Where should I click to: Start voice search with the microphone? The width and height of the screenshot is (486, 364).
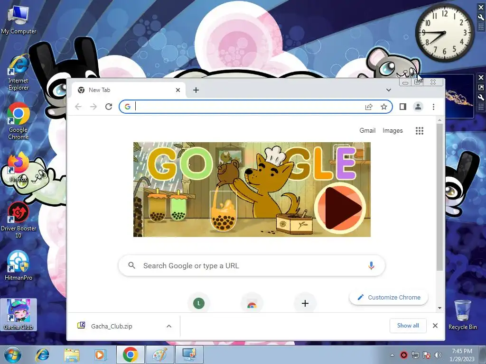click(x=371, y=265)
